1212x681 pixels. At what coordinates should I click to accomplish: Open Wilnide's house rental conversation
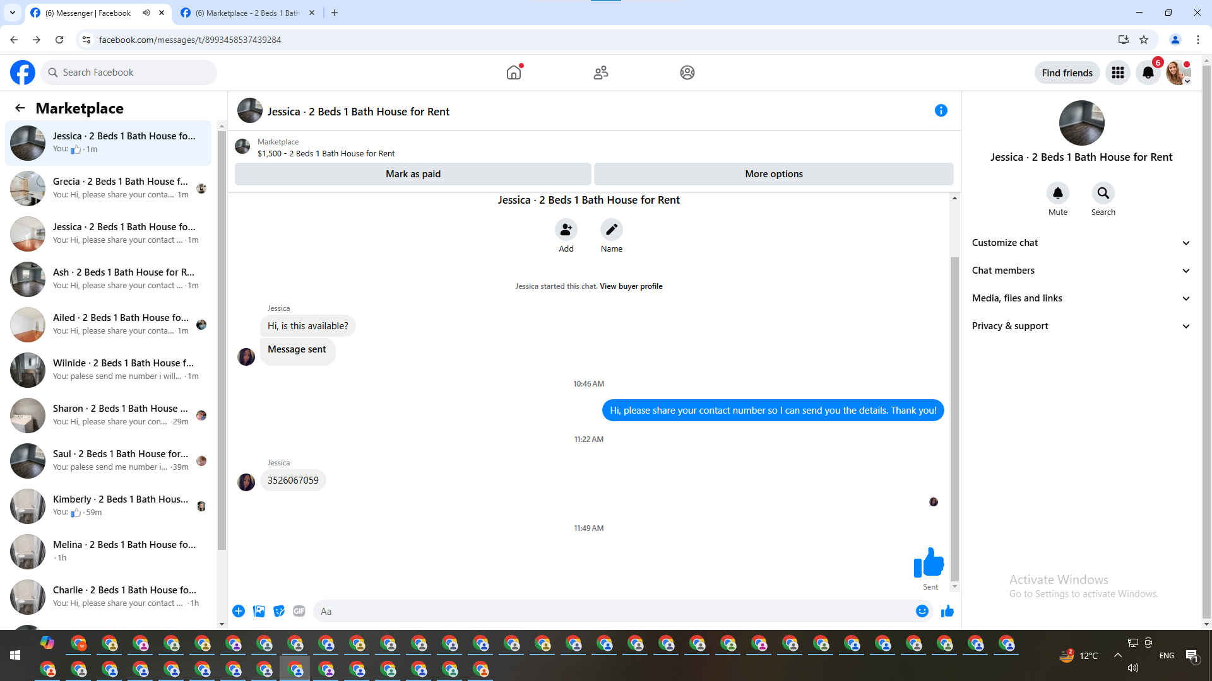click(109, 370)
